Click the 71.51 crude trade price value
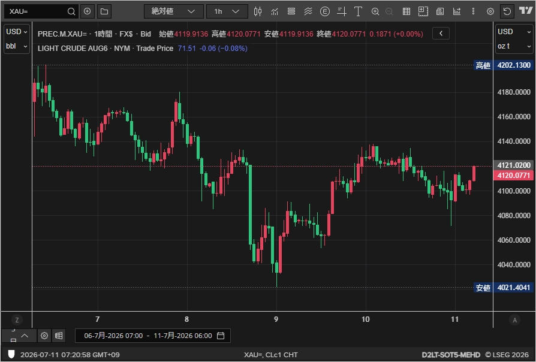The height and width of the screenshot is (362, 536). pyautogui.click(x=186, y=49)
